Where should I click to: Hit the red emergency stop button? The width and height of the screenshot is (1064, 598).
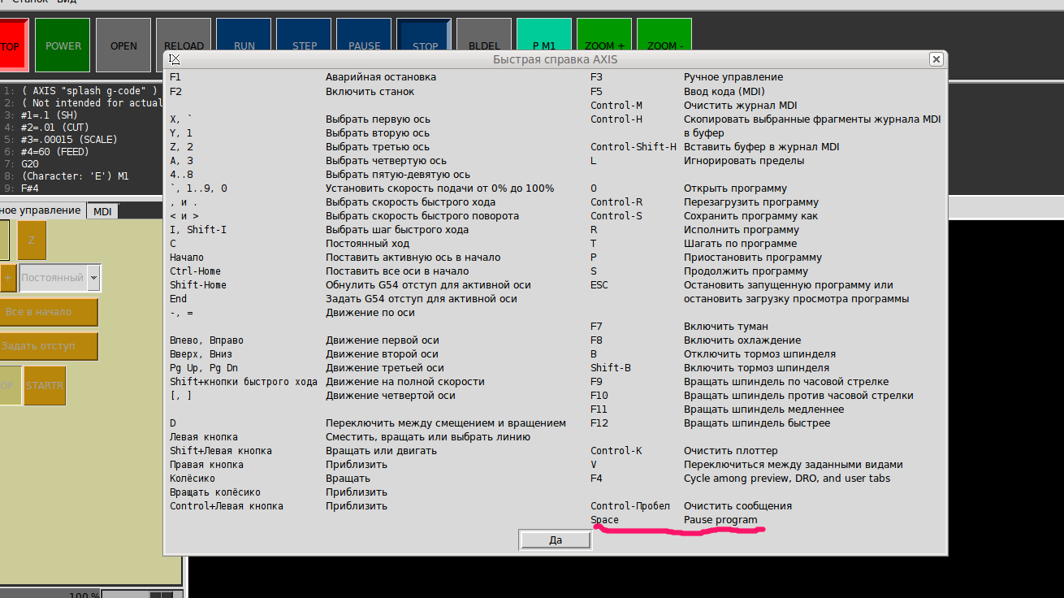pyautogui.click(x=14, y=45)
